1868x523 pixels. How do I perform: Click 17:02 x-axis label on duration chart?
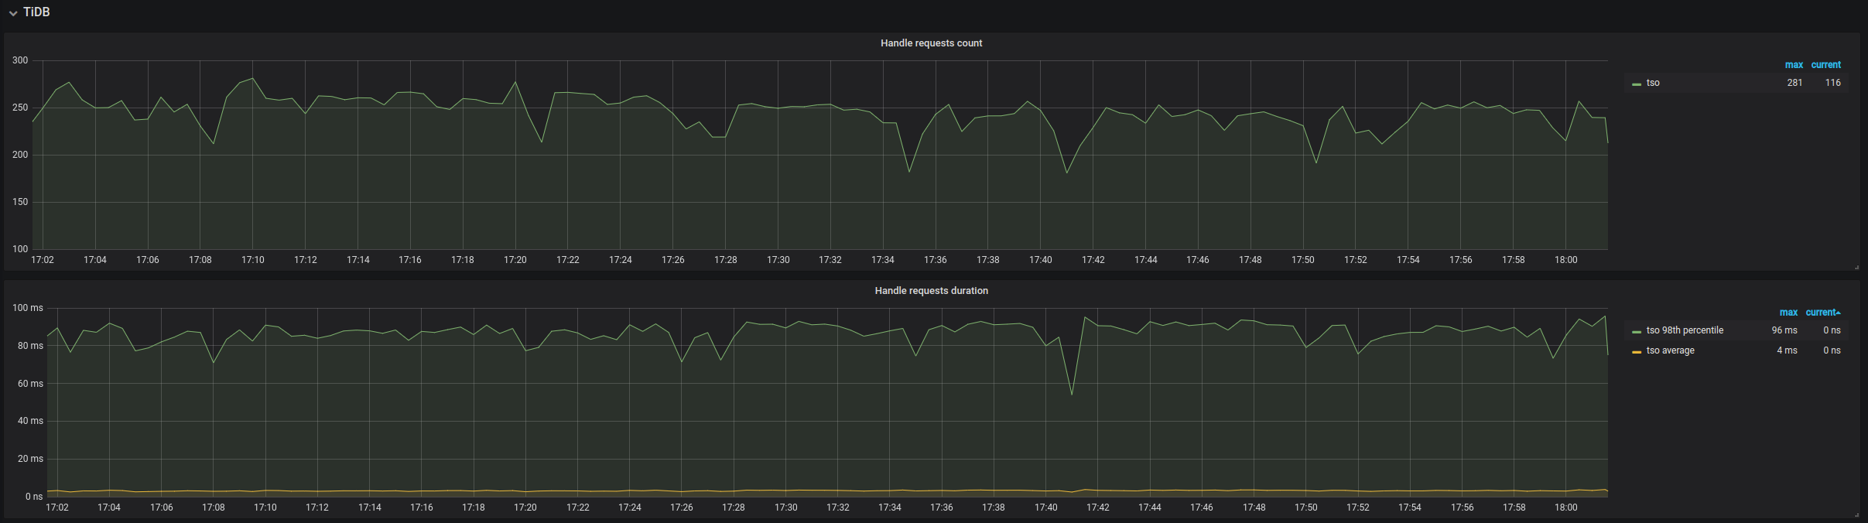[56, 508]
